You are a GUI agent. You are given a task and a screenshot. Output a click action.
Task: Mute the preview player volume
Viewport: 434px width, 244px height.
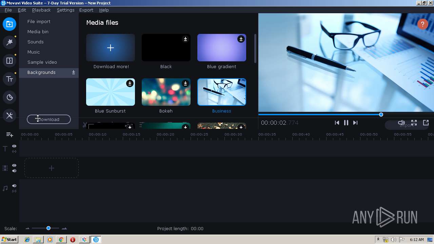click(x=401, y=123)
